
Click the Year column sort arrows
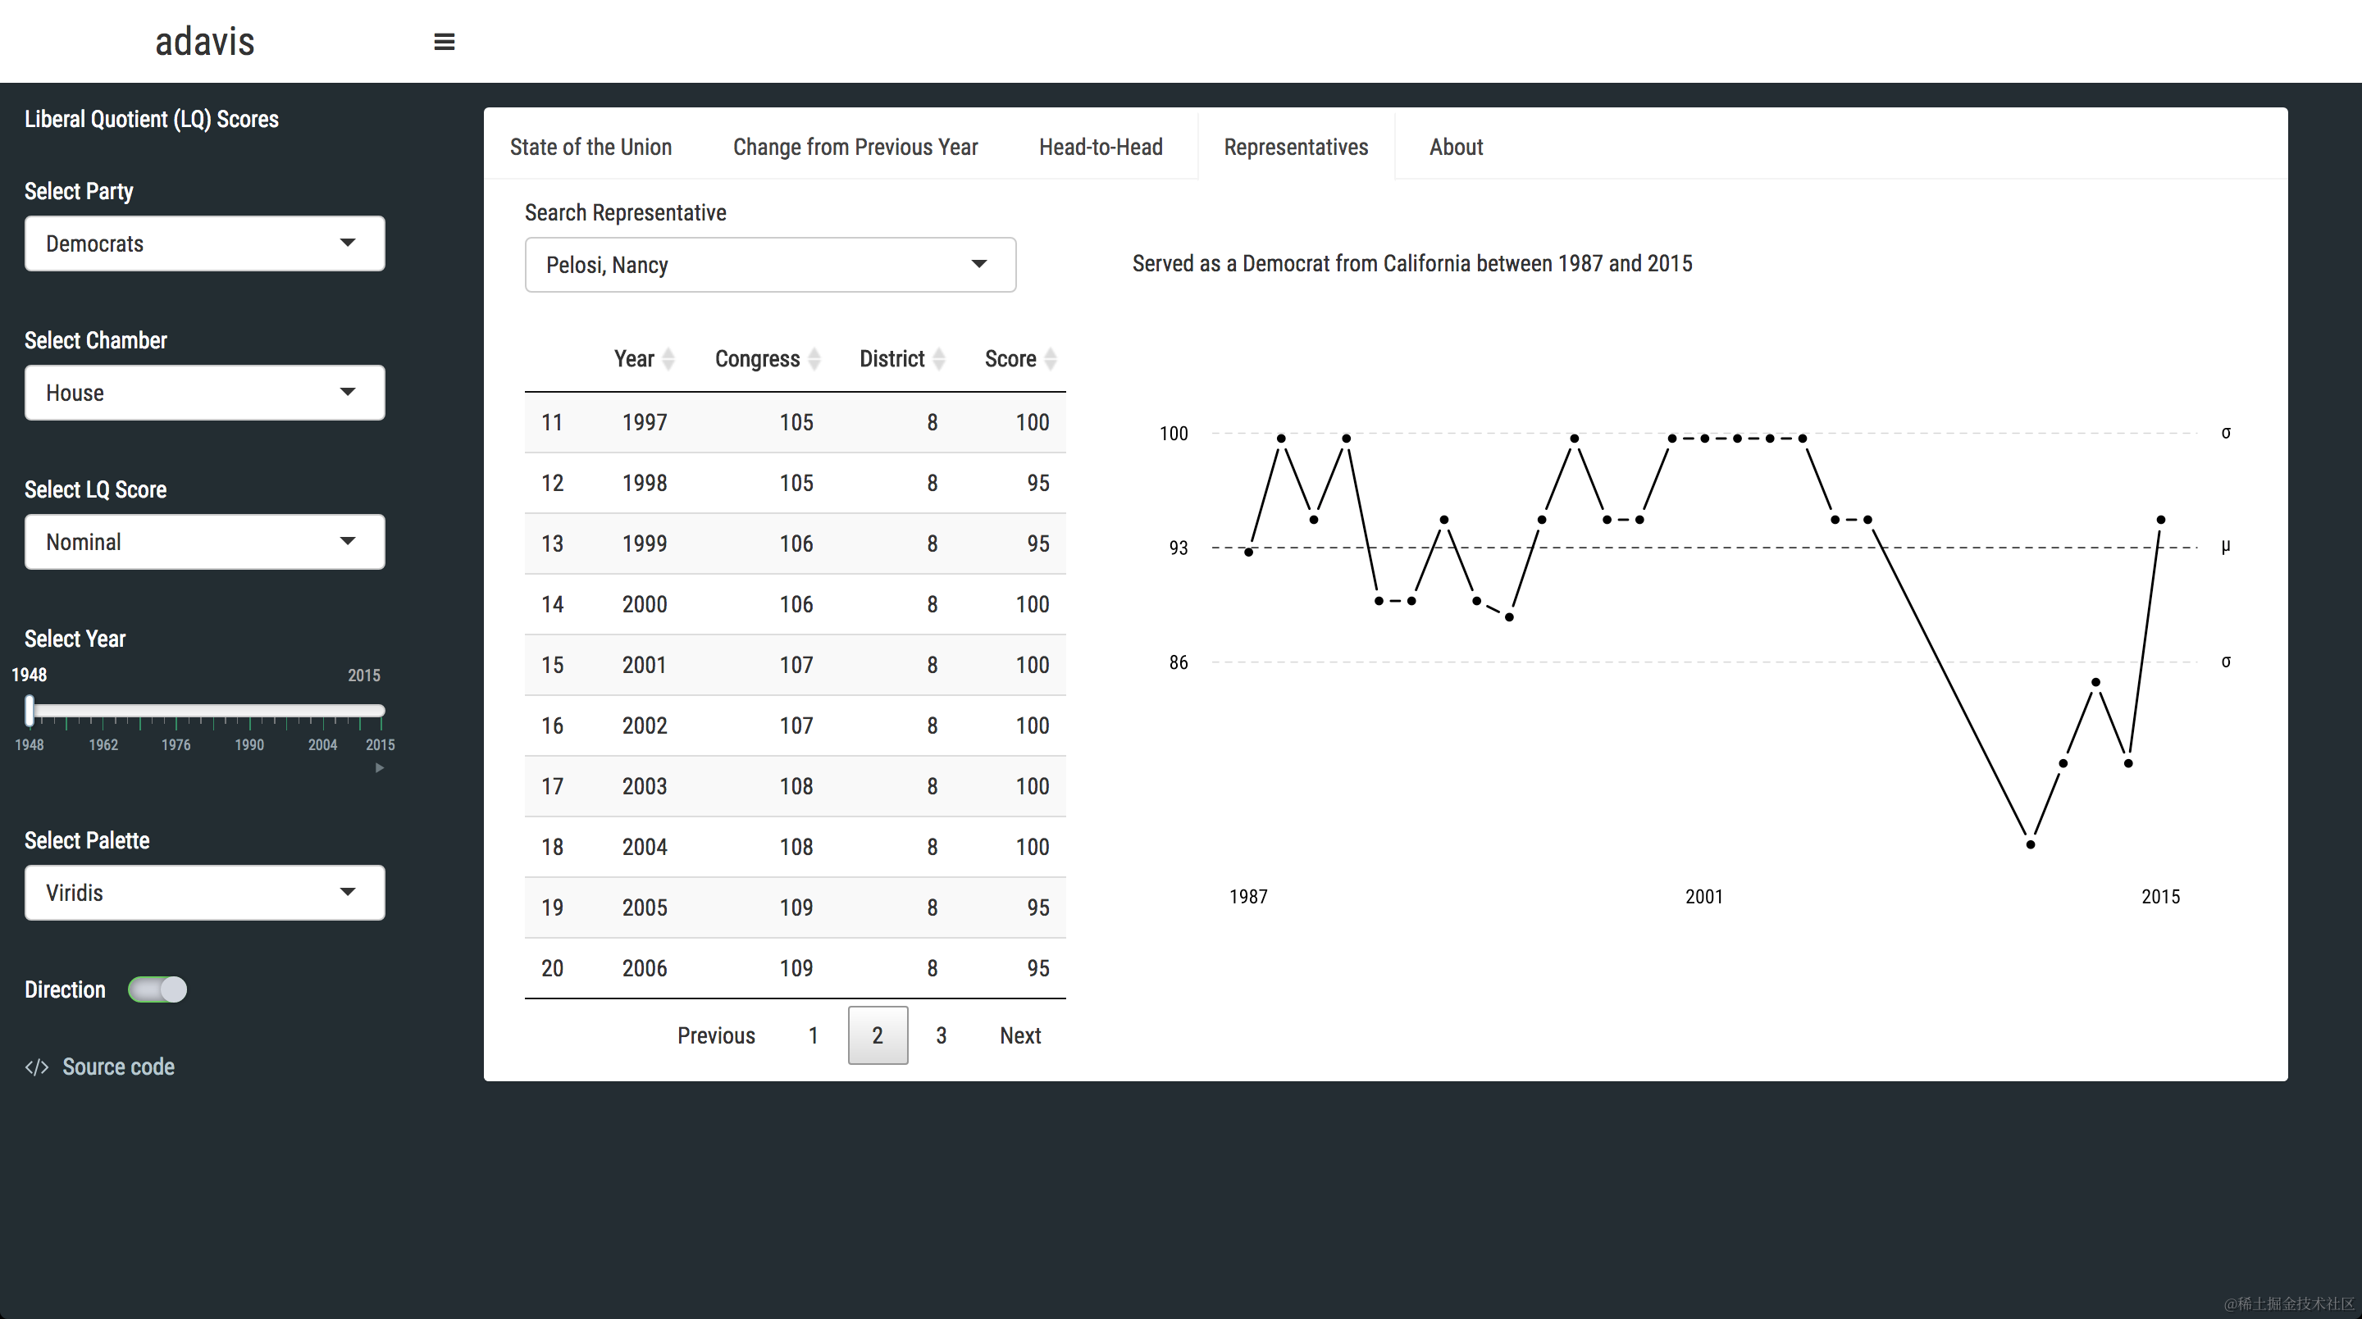(668, 359)
